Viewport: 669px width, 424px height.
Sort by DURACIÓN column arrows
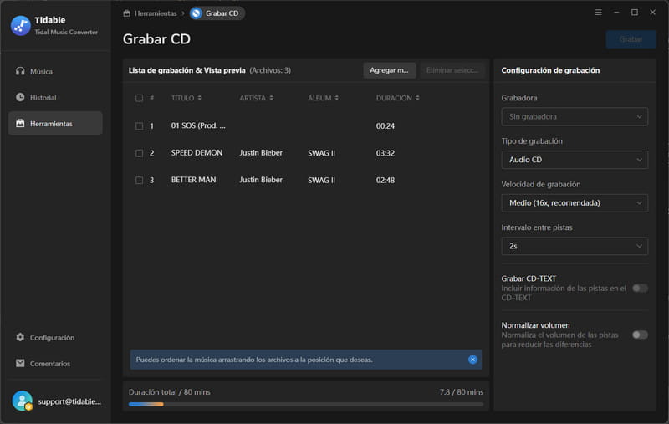tap(417, 98)
